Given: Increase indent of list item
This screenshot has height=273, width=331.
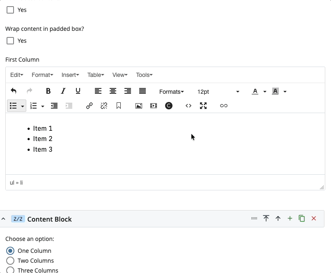Looking at the screenshot, I should coord(69,106).
